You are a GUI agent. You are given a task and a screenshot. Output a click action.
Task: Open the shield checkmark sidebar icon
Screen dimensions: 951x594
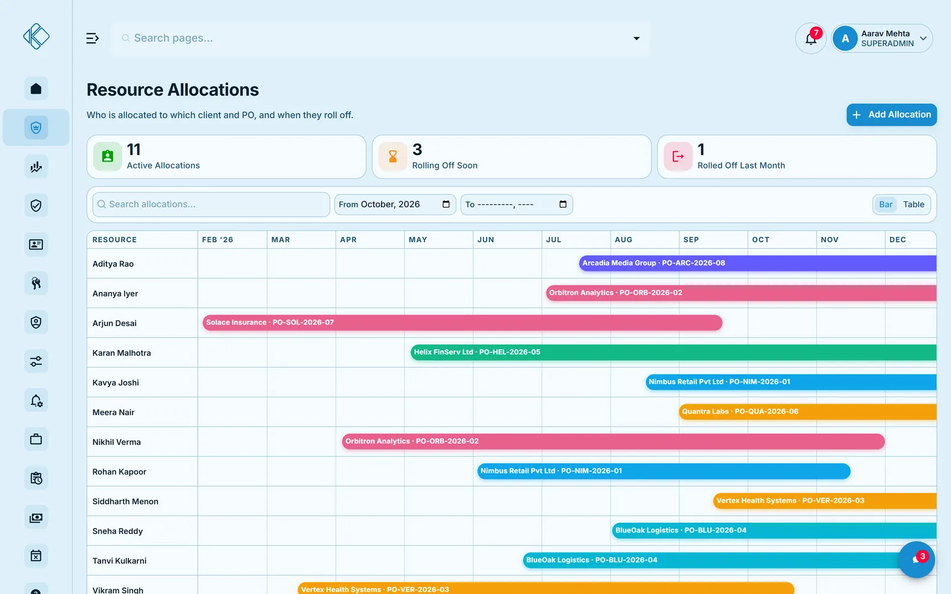(36, 206)
